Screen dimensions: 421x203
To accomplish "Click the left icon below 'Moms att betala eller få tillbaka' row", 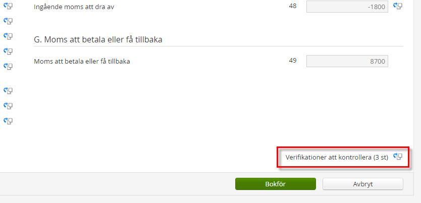I will pyautogui.click(x=8, y=66).
